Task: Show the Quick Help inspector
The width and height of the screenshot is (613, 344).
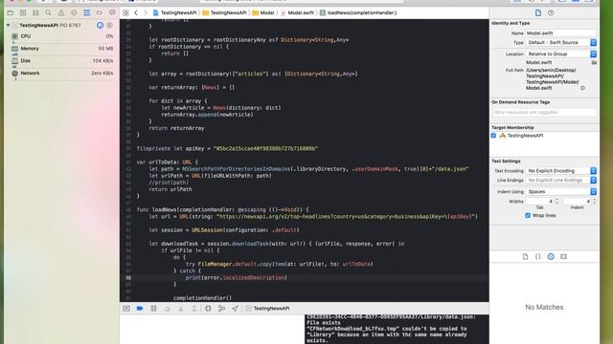Action: [x=551, y=12]
